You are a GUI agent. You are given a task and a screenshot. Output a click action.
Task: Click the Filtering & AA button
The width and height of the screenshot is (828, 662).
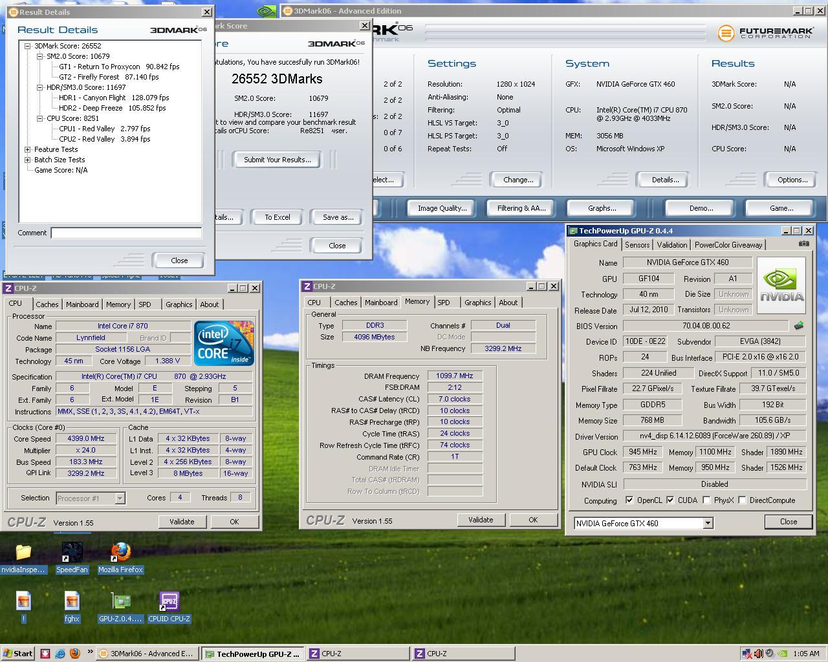point(521,208)
